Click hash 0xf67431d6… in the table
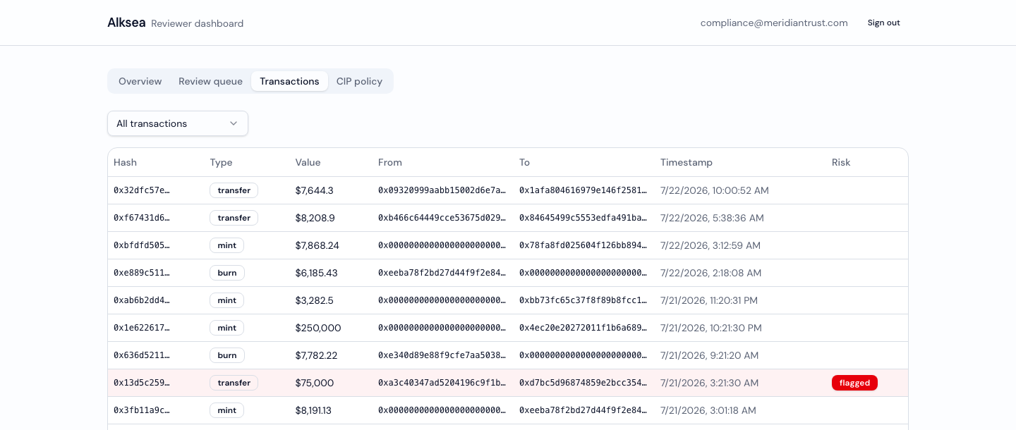This screenshot has height=430, width=1016. [x=142, y=218]
